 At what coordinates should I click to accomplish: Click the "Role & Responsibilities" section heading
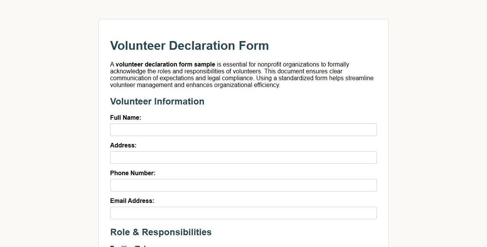(161, 232)
